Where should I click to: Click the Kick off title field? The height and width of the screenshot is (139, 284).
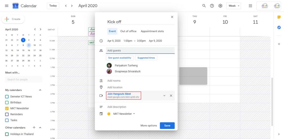click(141, 22)
